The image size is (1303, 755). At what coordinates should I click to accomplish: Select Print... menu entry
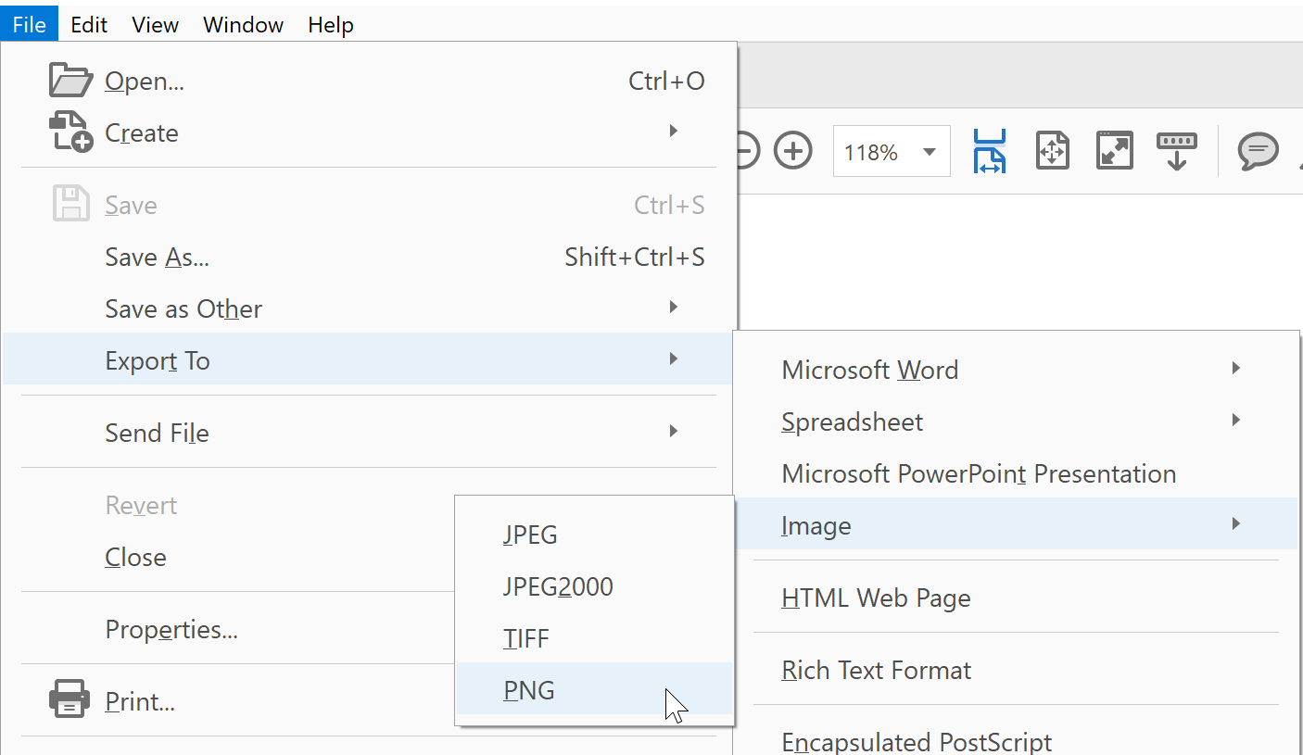(230, 701)
